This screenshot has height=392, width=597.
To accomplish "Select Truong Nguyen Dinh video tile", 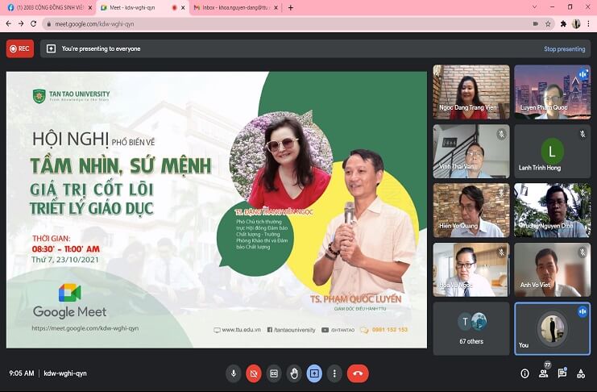I will click(553, 211).
